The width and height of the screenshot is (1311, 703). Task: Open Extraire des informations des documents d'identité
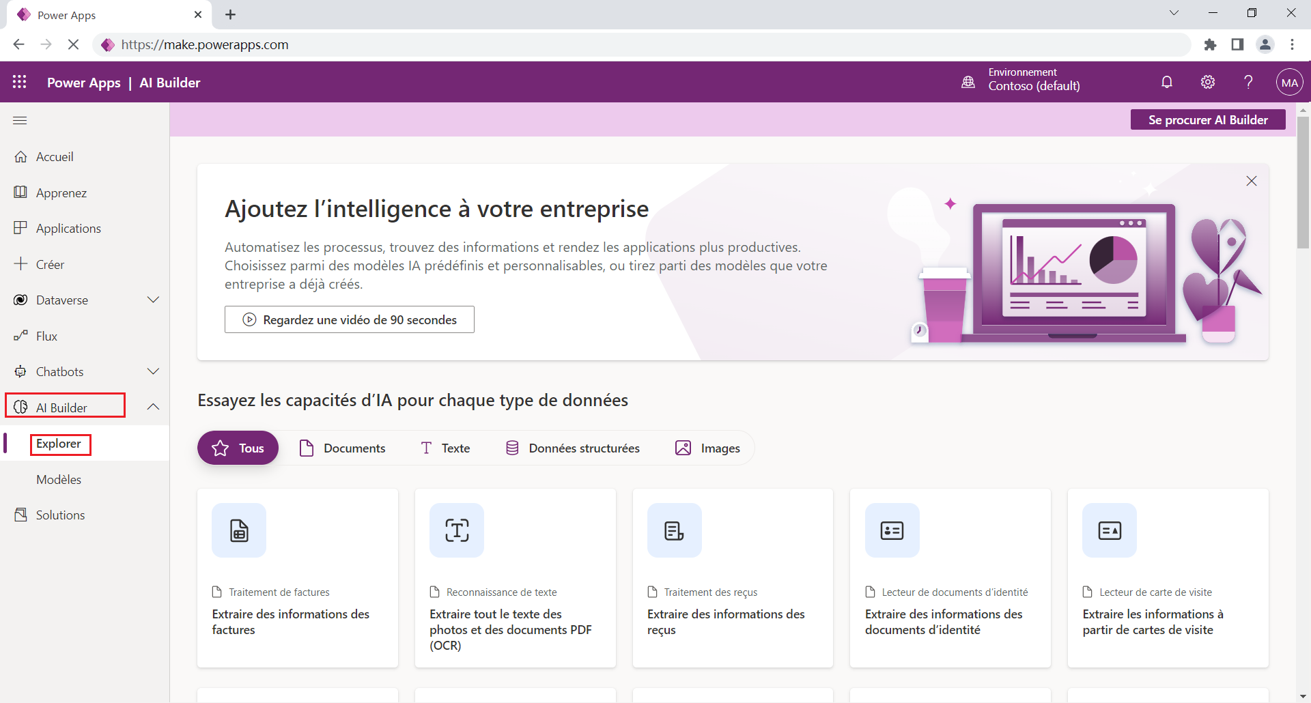point(950,578)
